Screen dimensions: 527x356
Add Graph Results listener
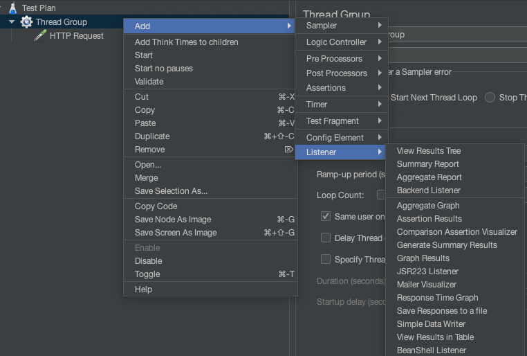point(455,258)
